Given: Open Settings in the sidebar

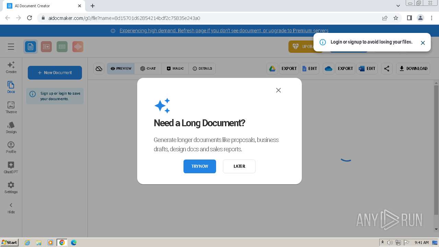Looking at the screenshot, I should [x=11, y=187].
